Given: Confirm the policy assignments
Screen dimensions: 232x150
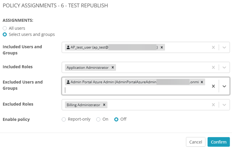Looking at the screenshot, I should [218, 142].
